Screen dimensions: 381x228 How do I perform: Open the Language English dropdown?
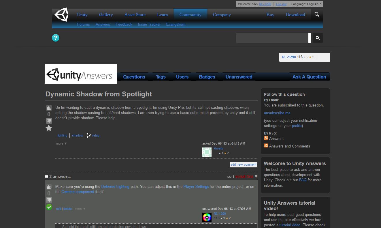point(307,4)
